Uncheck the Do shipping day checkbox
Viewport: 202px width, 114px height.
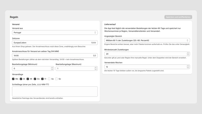click(35, 79)
